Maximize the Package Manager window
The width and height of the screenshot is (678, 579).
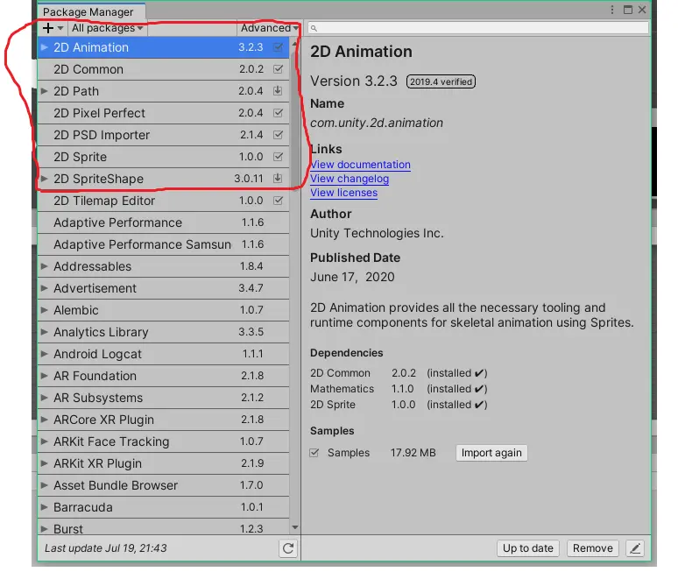point(628,10)
